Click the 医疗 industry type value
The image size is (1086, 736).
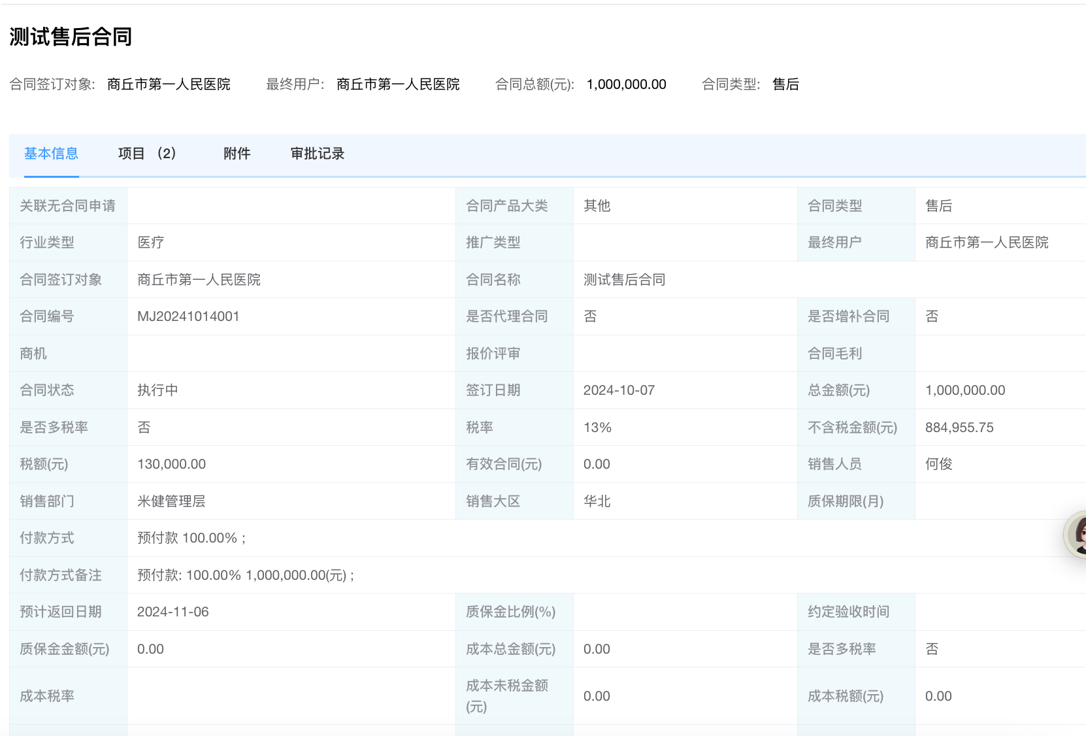150,243
